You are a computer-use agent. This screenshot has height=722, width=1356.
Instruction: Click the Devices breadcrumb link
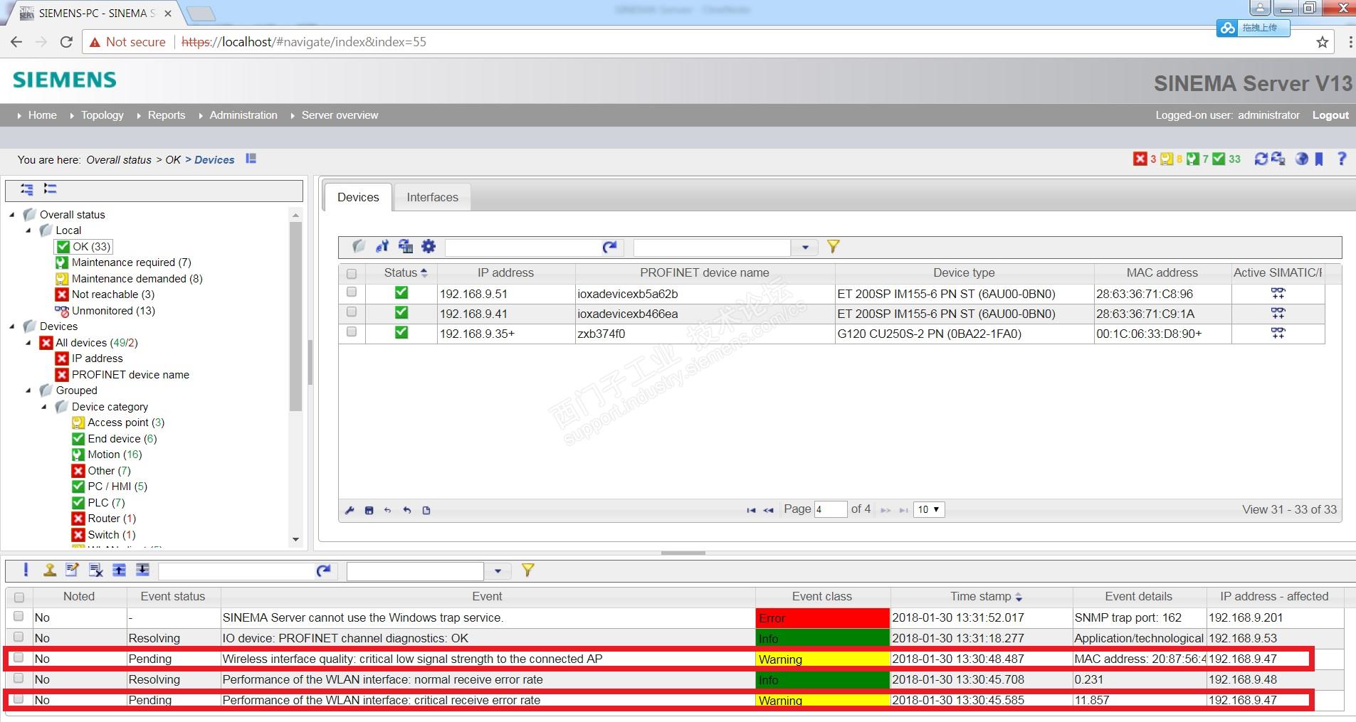214,160
